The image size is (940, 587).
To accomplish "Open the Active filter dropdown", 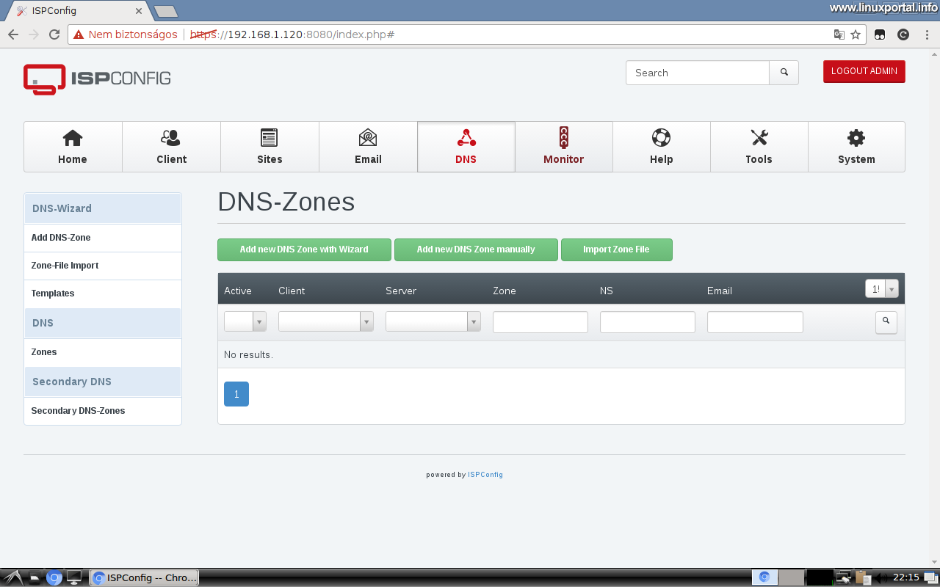I will pos(245,321).
